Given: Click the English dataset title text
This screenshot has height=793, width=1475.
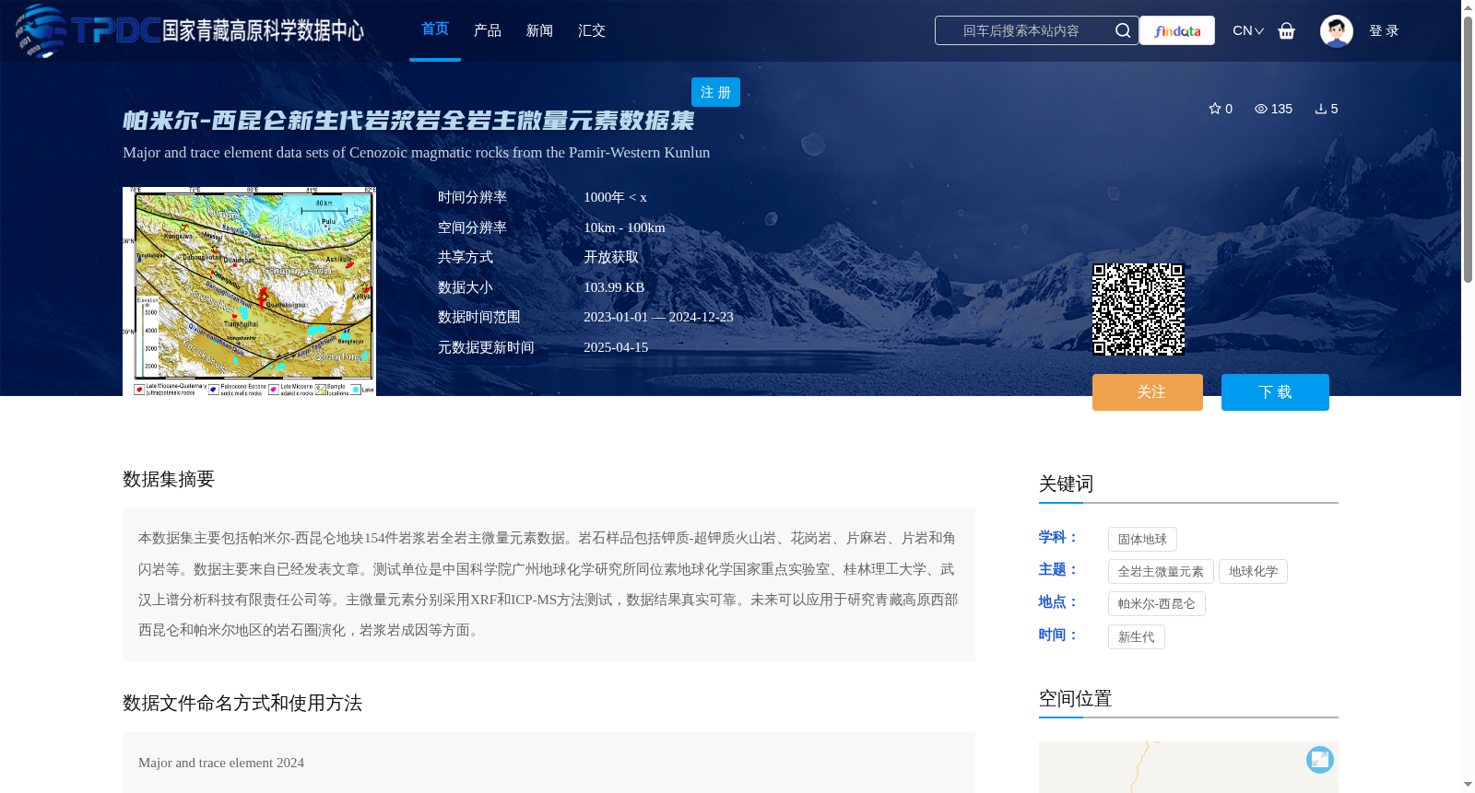Looking at the screenshot, I should (x=416, y=153).
